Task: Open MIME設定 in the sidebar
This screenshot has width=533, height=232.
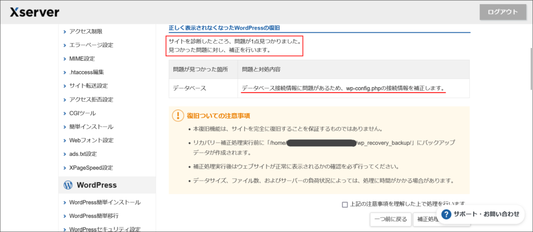Action: [82, 59]
